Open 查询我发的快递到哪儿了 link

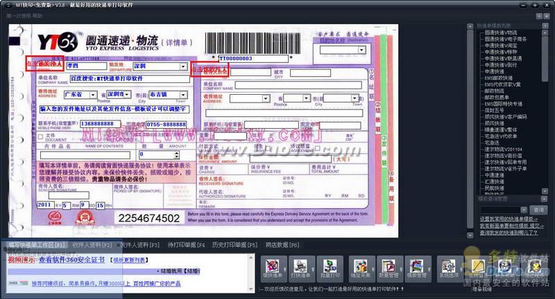click(509, 233)
